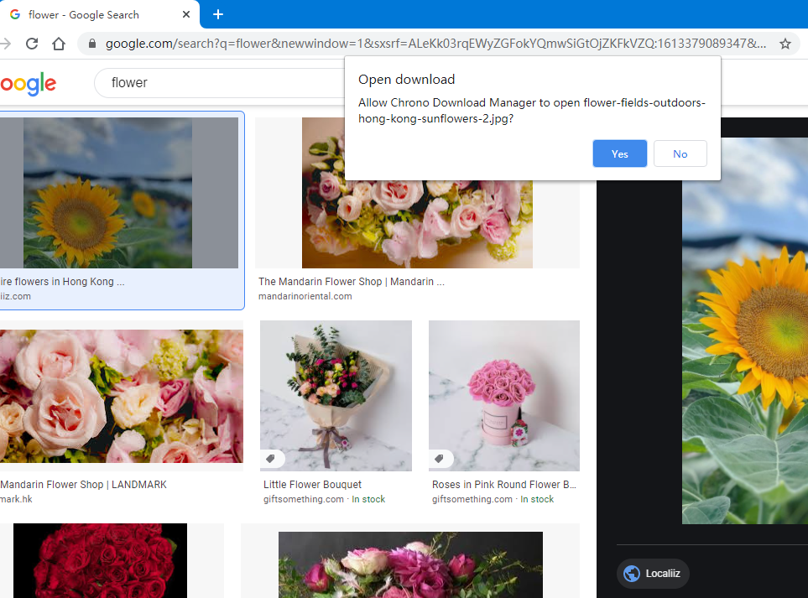Open The Mandarin Flower Shop bouquet thumbnail
808x598 pixels.
(x=417, y=193)
